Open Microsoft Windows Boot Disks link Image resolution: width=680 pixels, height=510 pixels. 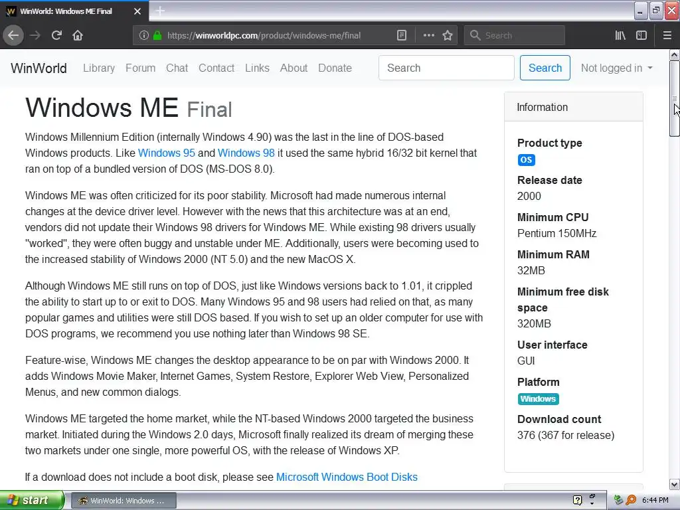[347, 477]
